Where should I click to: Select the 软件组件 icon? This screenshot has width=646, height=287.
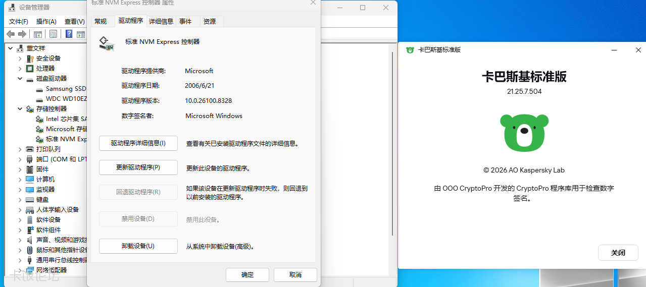point(30,229)
